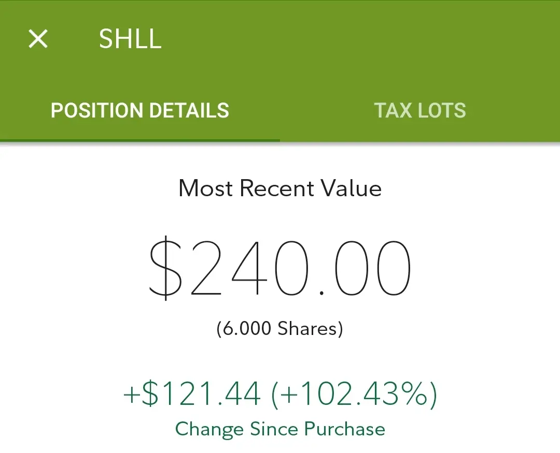Select the POSITION DETAILS tab

pos(139,110)
